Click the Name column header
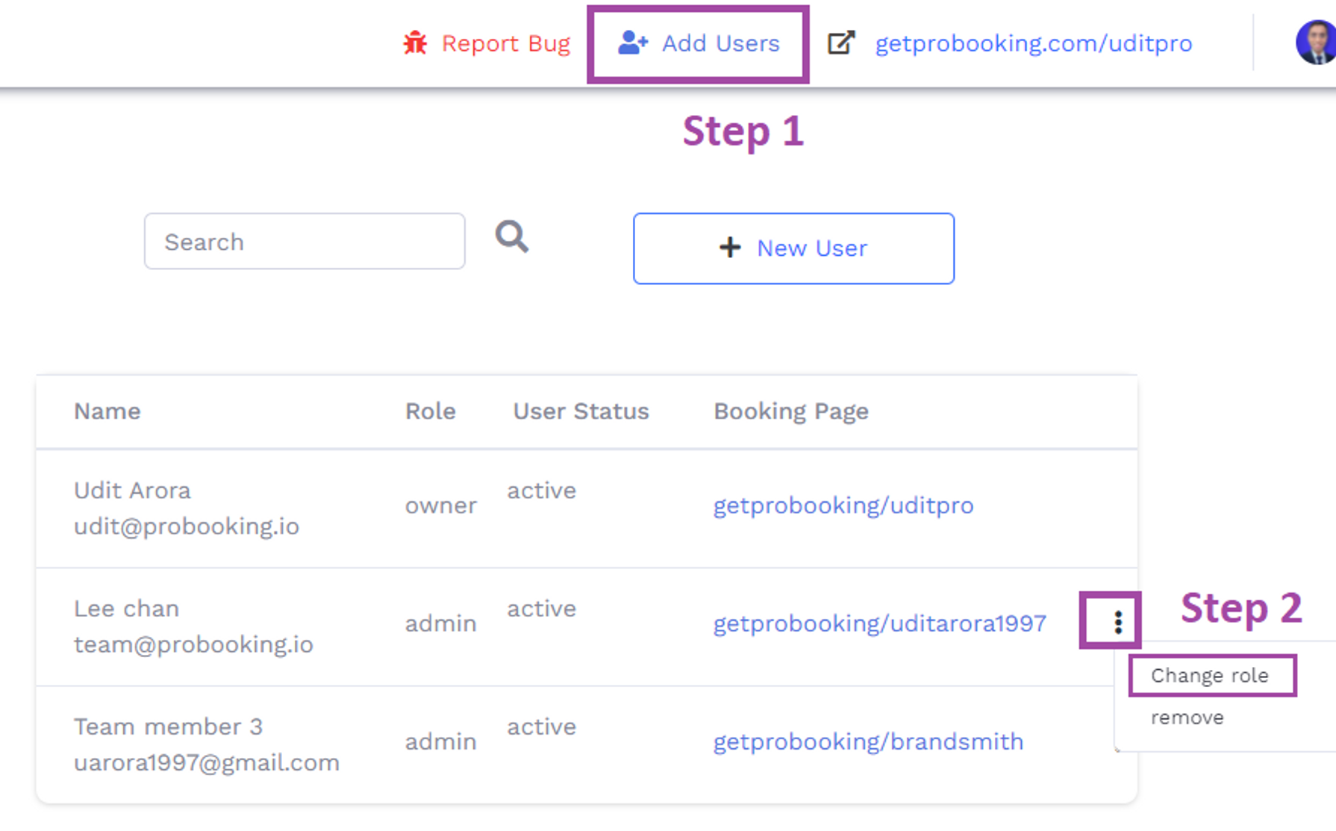Viewport: 1336px width, 831px height. 107,411
